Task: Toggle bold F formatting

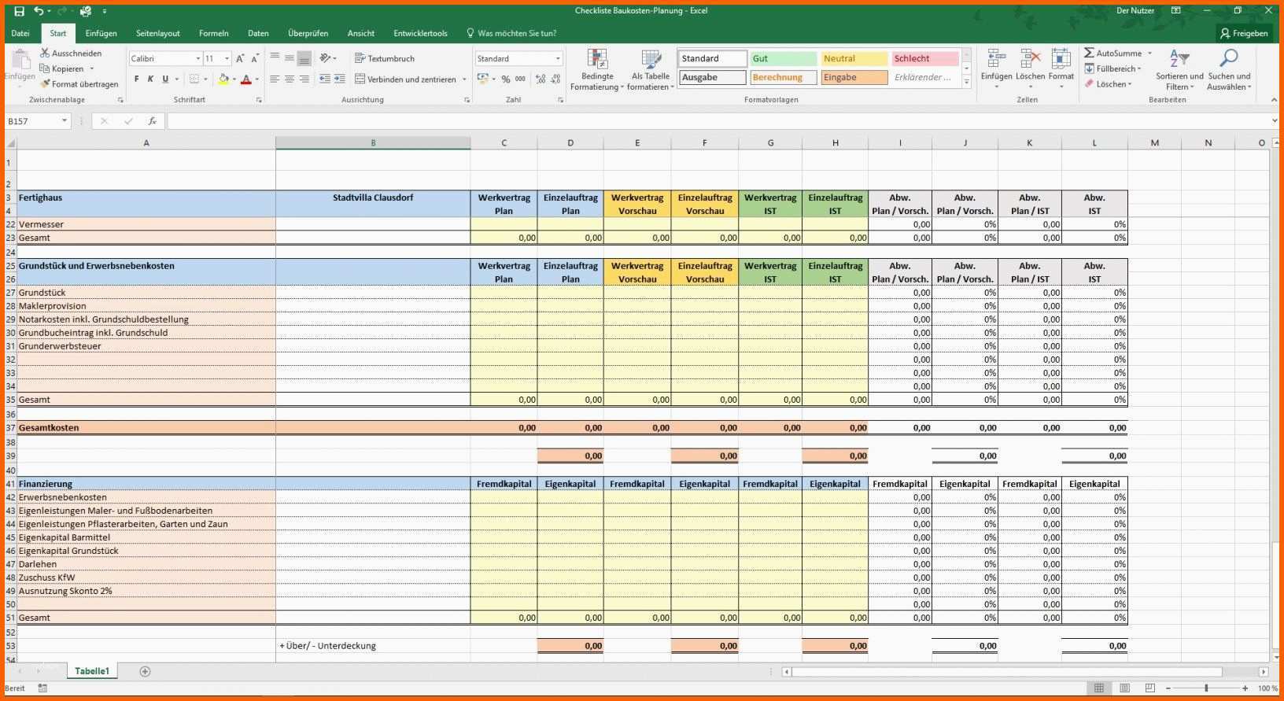Action: pyautogui.click(x=136, y=79)
